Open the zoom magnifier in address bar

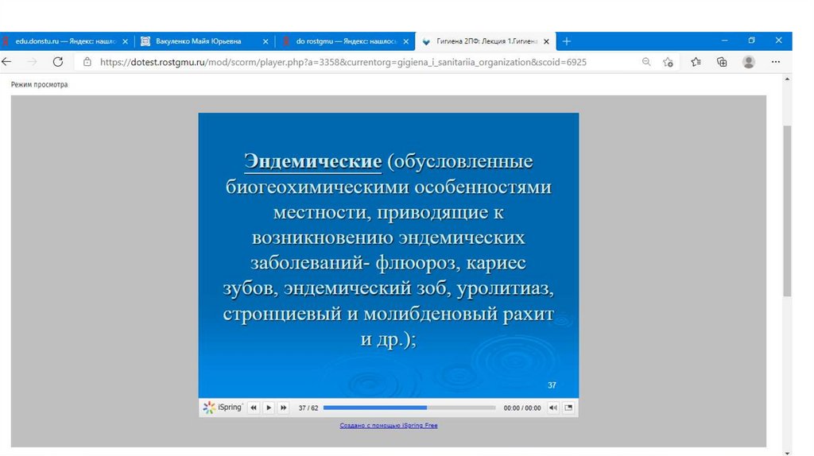point(646,62)
